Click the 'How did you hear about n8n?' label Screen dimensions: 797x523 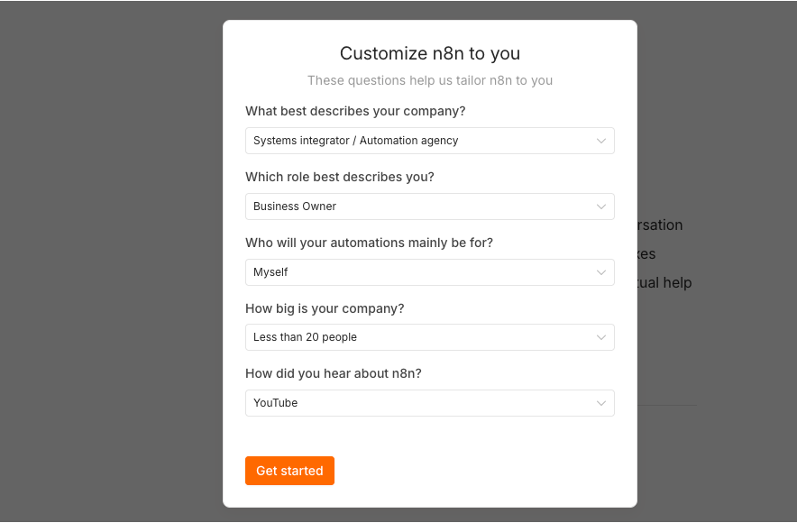click(x=334, y=373)
